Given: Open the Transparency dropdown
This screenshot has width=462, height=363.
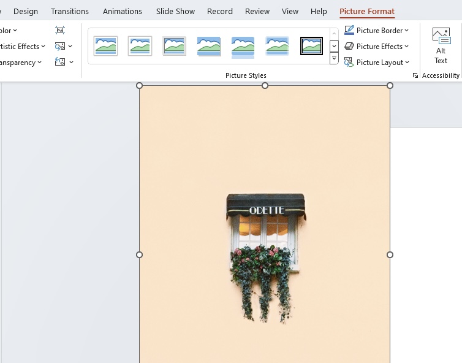Looking at the screenshot, I should tap(21, 63).
